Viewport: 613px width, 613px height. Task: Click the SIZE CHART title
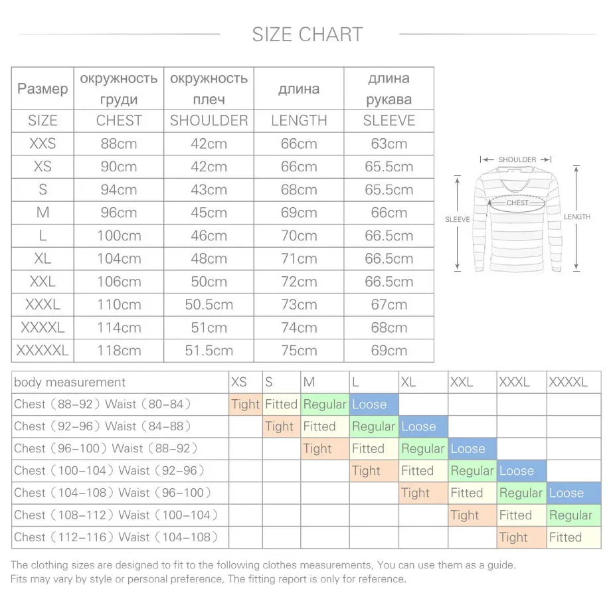[307, 35]
